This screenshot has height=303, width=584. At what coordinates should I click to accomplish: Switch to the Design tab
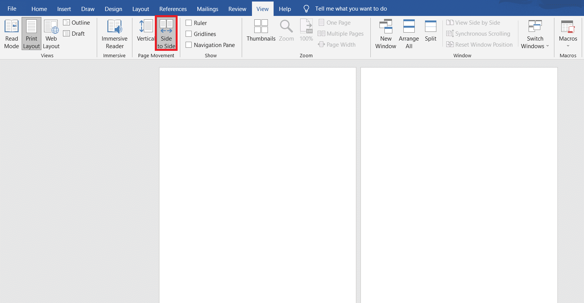tap(113, 9)
